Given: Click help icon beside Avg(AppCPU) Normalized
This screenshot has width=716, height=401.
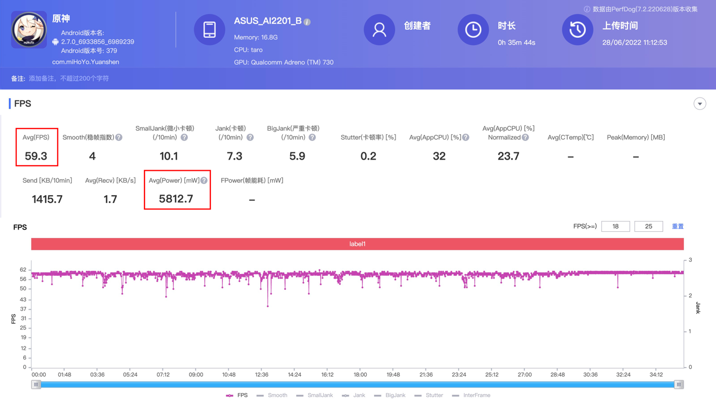Looking at the screenshot, I should point(525,138).
